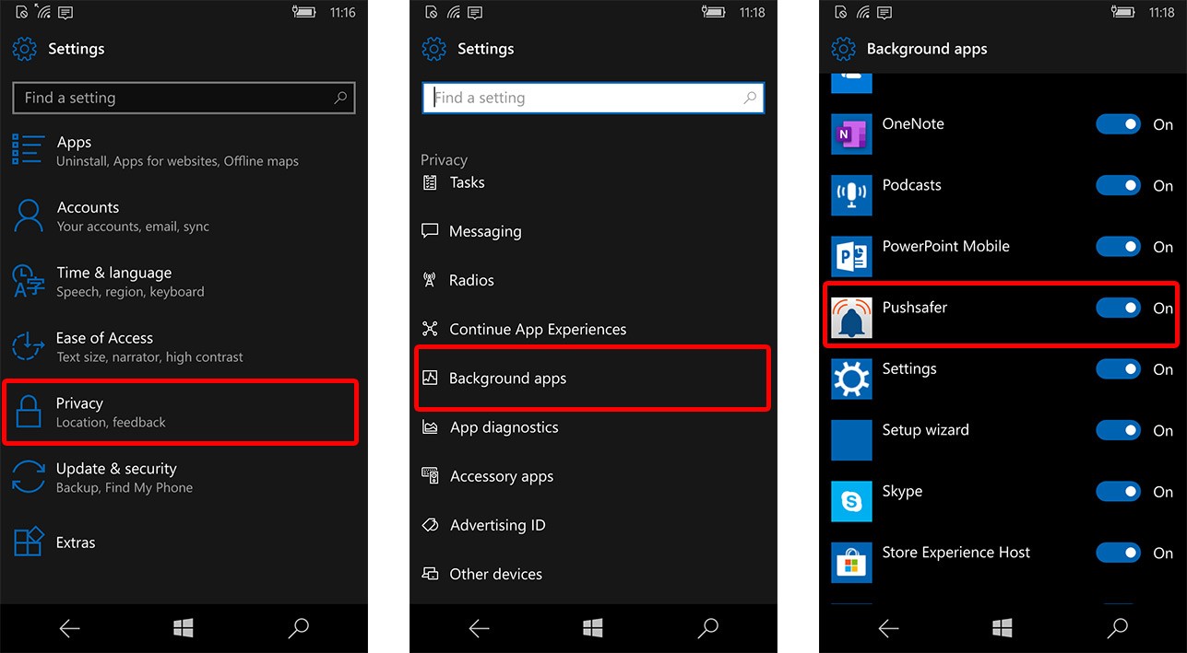1187x653 pixels.
Task: Tap the Background apps chart icon
Action: click(430, 378)
